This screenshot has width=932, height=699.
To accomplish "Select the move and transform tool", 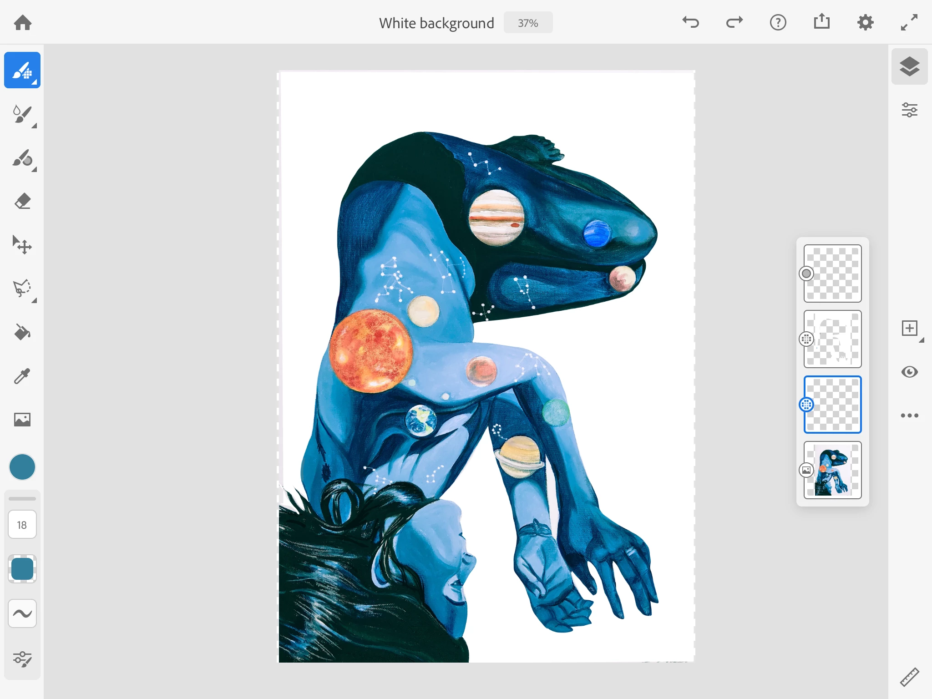I will pyautogui.click(x=22, y=245).
